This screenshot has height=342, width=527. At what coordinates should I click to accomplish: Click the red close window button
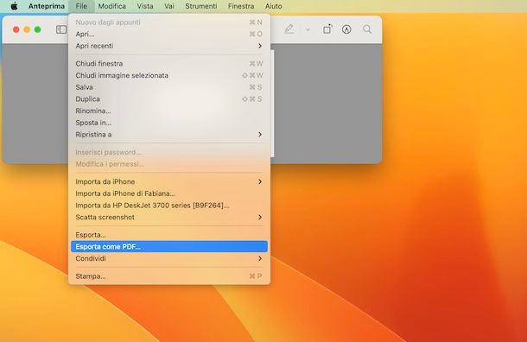coord(16,29)
